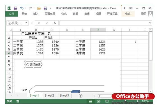Screen dimensions: 157x107
Task: Open the 格式 (Format) contextual tab
Action: tap(128, 14)
